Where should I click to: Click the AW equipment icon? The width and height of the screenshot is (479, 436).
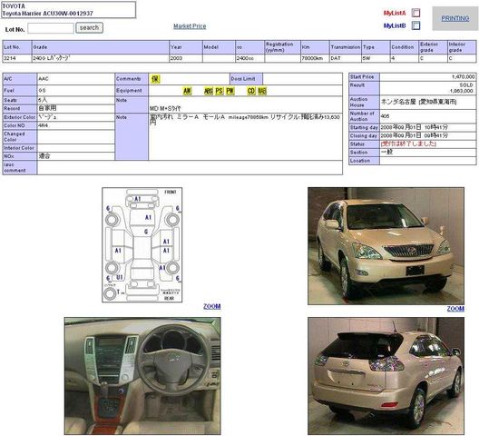[187, 91]
